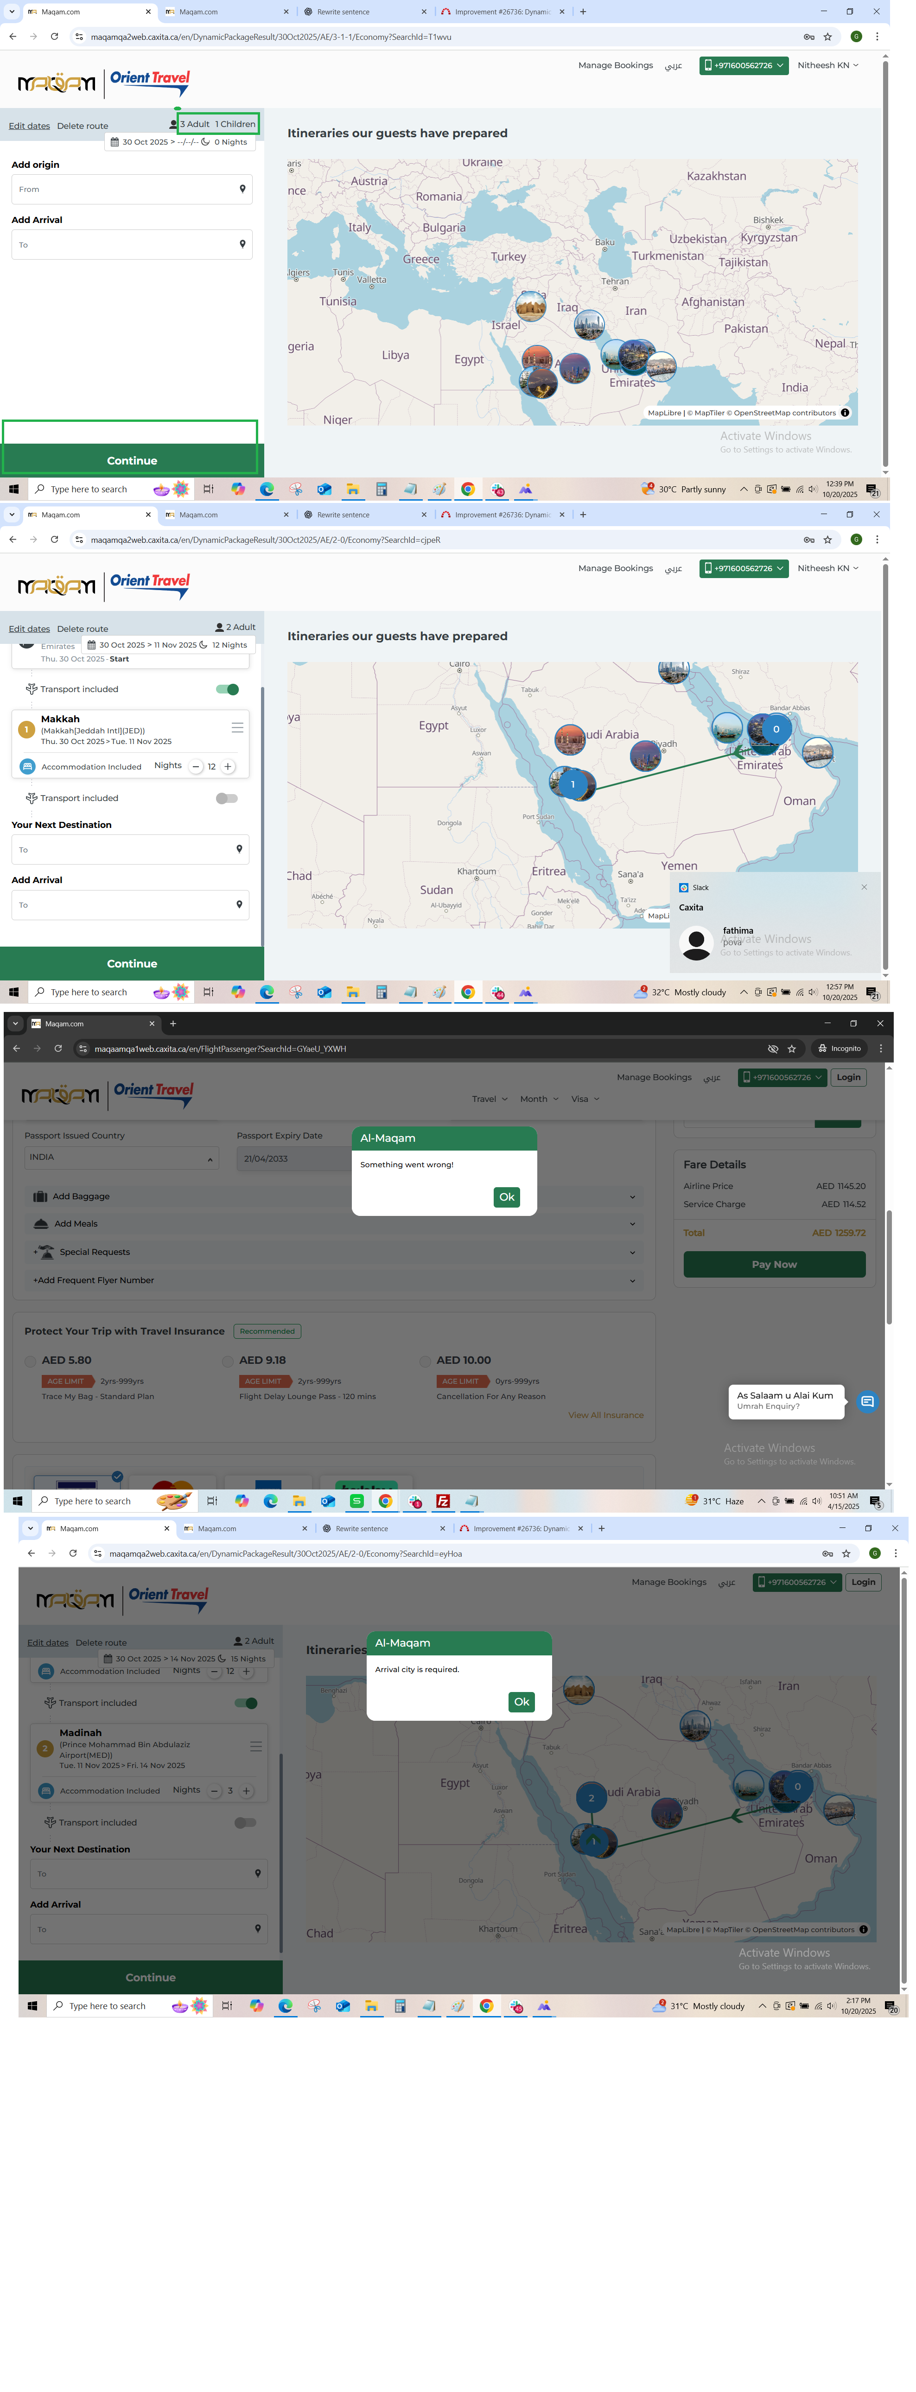This screenshot has width=916, height=2392.
Task: Open the Visa menu
Action: click(585, 1099)
